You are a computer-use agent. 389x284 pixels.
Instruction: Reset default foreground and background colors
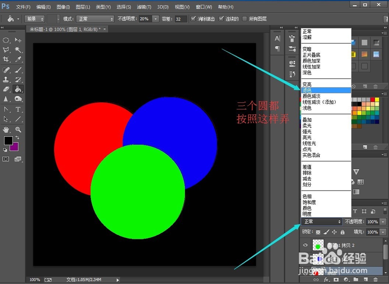pyautogui.click(x=5, y=149)
